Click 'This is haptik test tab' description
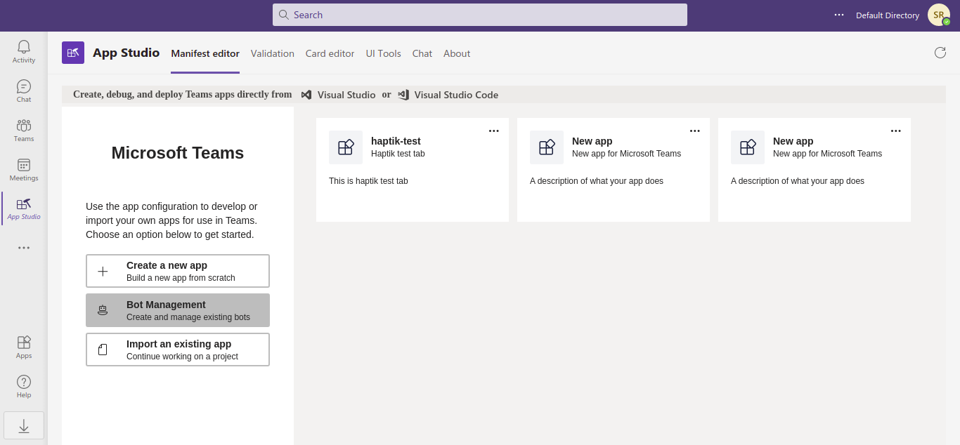 368,181
